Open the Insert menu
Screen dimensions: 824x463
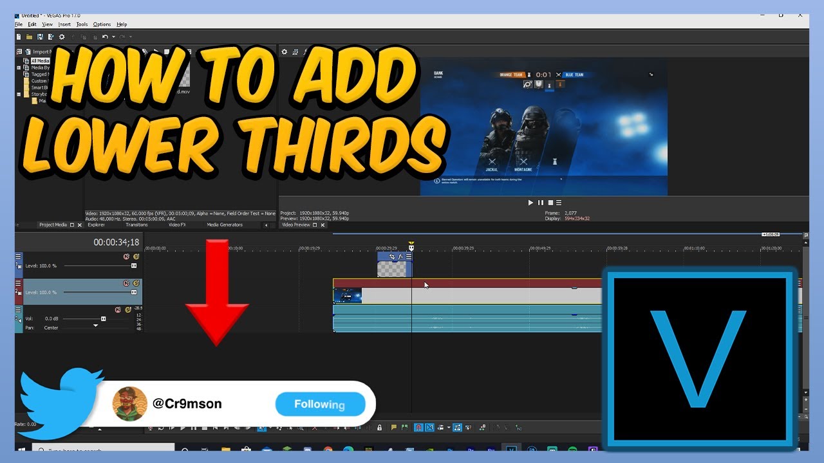64,24
